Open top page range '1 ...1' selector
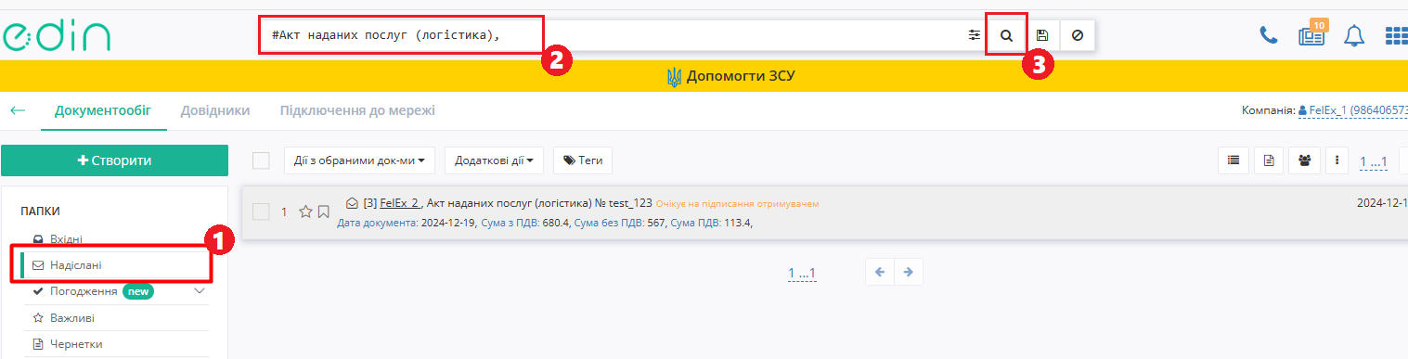The image size is (1408, 359). click(1373, 162)
